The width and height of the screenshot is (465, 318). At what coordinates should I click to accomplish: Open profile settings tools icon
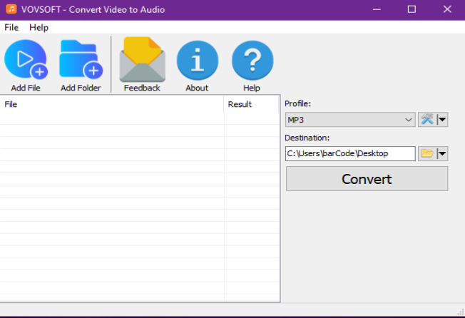click(427, 120)
